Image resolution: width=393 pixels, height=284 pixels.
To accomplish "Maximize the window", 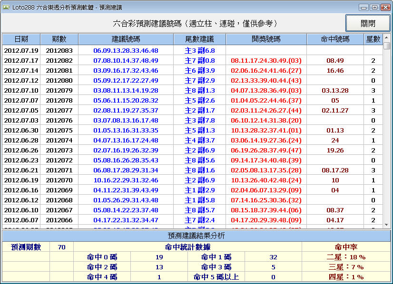I will click(374, 7).
